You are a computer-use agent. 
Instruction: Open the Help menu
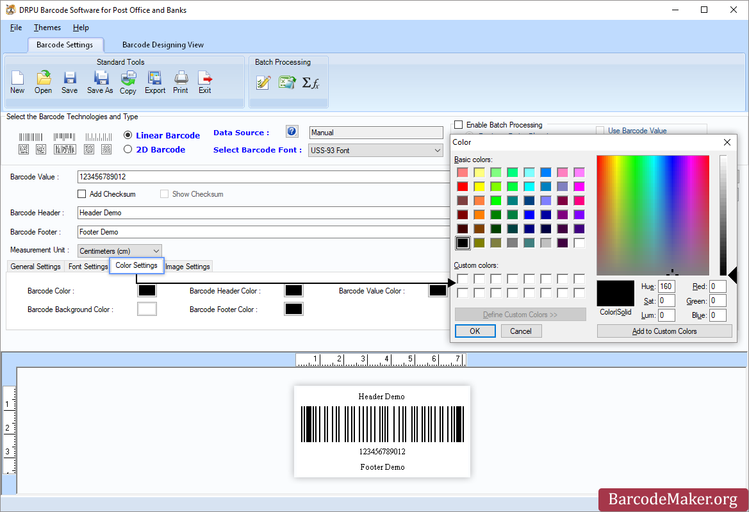point(81,27)
